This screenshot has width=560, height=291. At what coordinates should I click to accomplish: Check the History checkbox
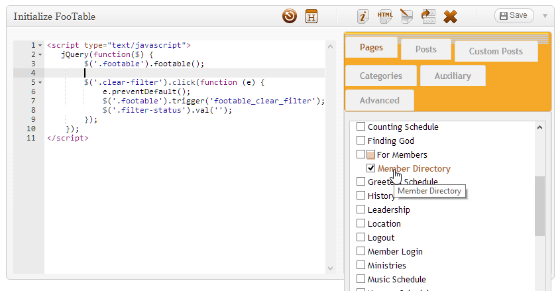(361, 196)
